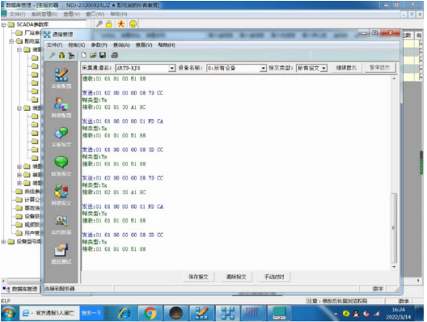Open the 控制(K) menu
The image size is (427, 322).
(77, 45)
